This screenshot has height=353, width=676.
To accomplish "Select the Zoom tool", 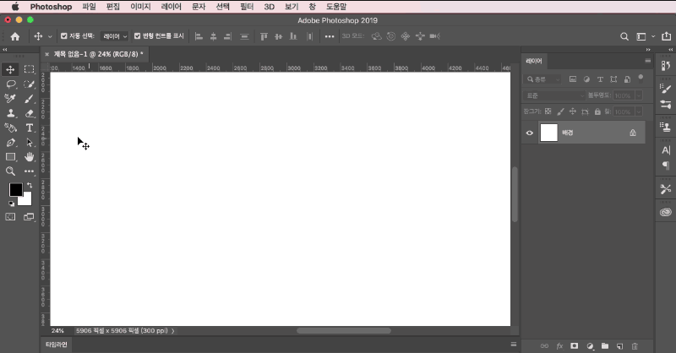I will point(10,171).
